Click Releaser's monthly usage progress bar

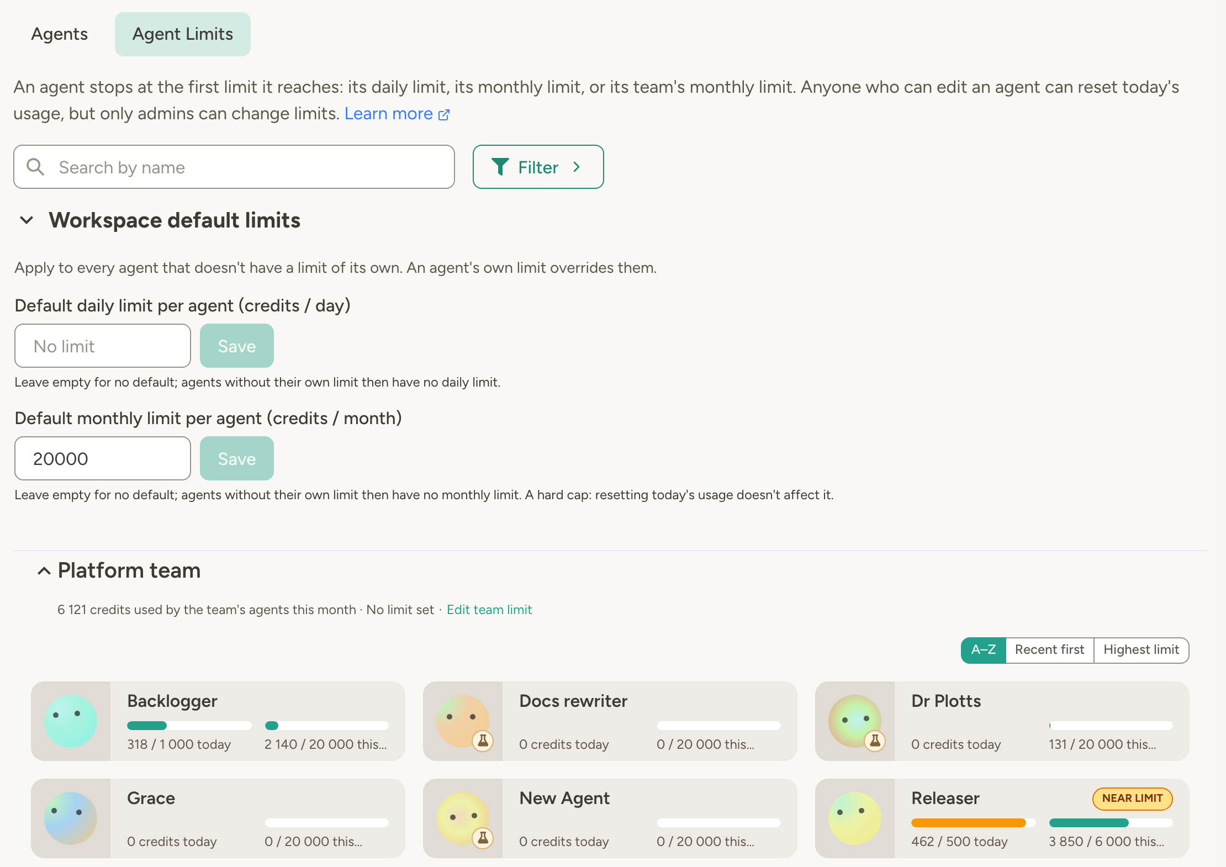point(1111,823)
